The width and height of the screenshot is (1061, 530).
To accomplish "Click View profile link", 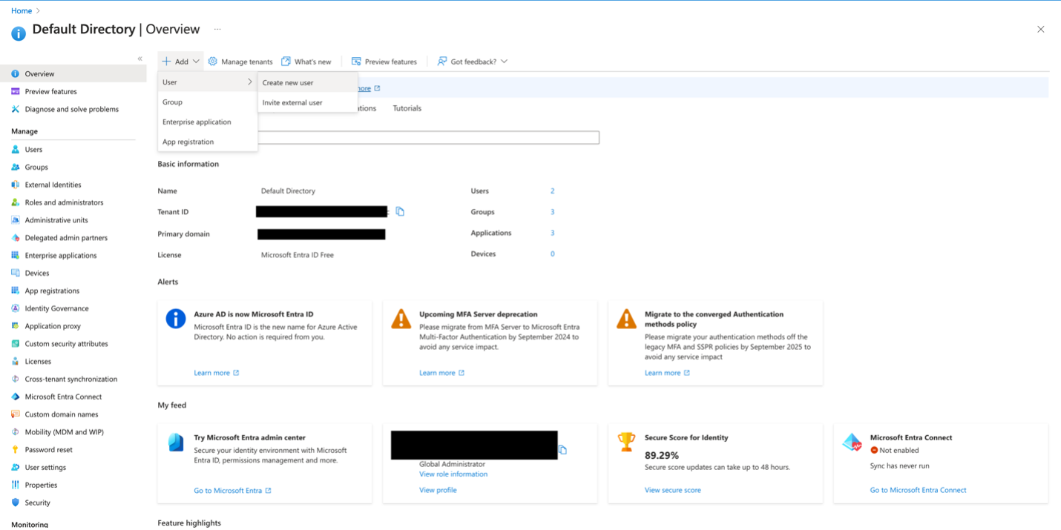I will click(438, 490).
